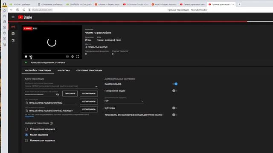Click the rtmp://a.rtmp.youtube.com/live2 field
The width and height of the screenshot is (273, 153).
tap(51, 103)
